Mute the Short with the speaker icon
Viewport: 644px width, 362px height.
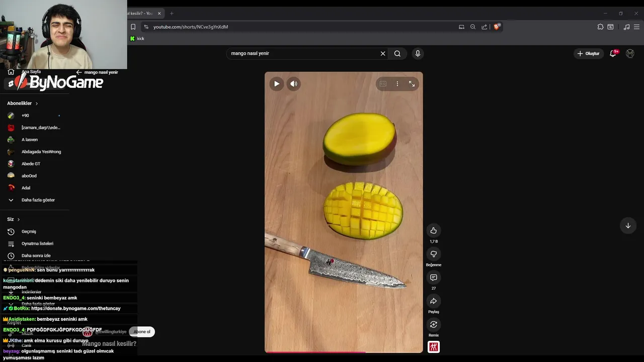pyautogui.click(x=294, y=84)
